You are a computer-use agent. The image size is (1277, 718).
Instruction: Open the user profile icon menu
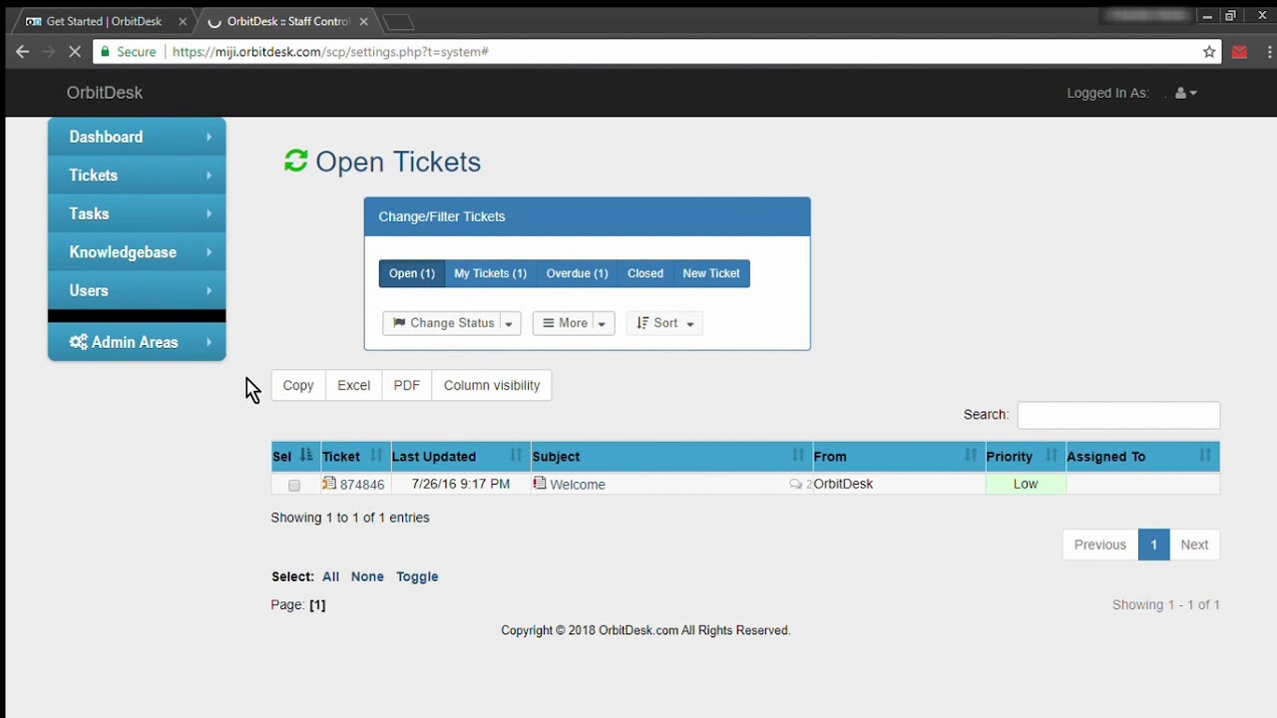(1185, 93)
